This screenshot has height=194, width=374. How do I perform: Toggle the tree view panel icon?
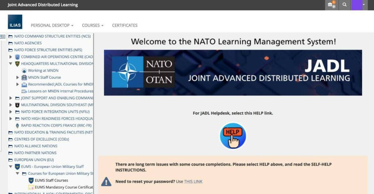click(x=3, y=36)
